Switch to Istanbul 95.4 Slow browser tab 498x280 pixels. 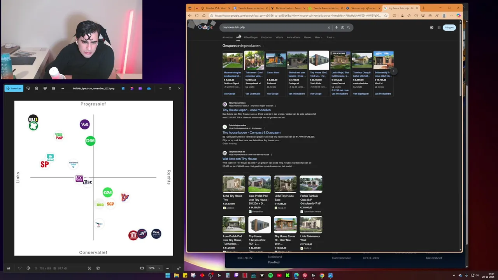click(213, 8)
